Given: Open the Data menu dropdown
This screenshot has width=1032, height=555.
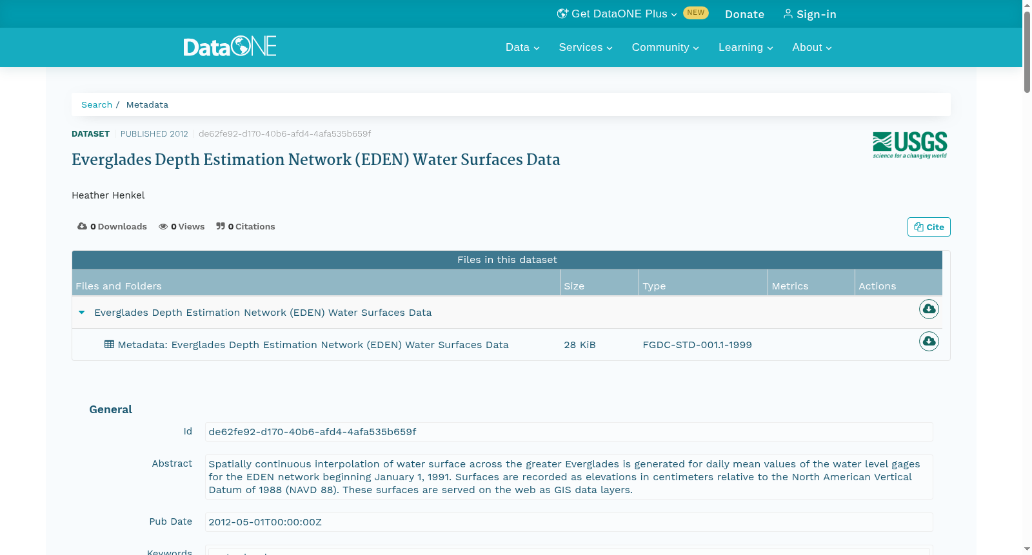Looking at the screenshot, I should pyautogui.click(x=522, y=48).
